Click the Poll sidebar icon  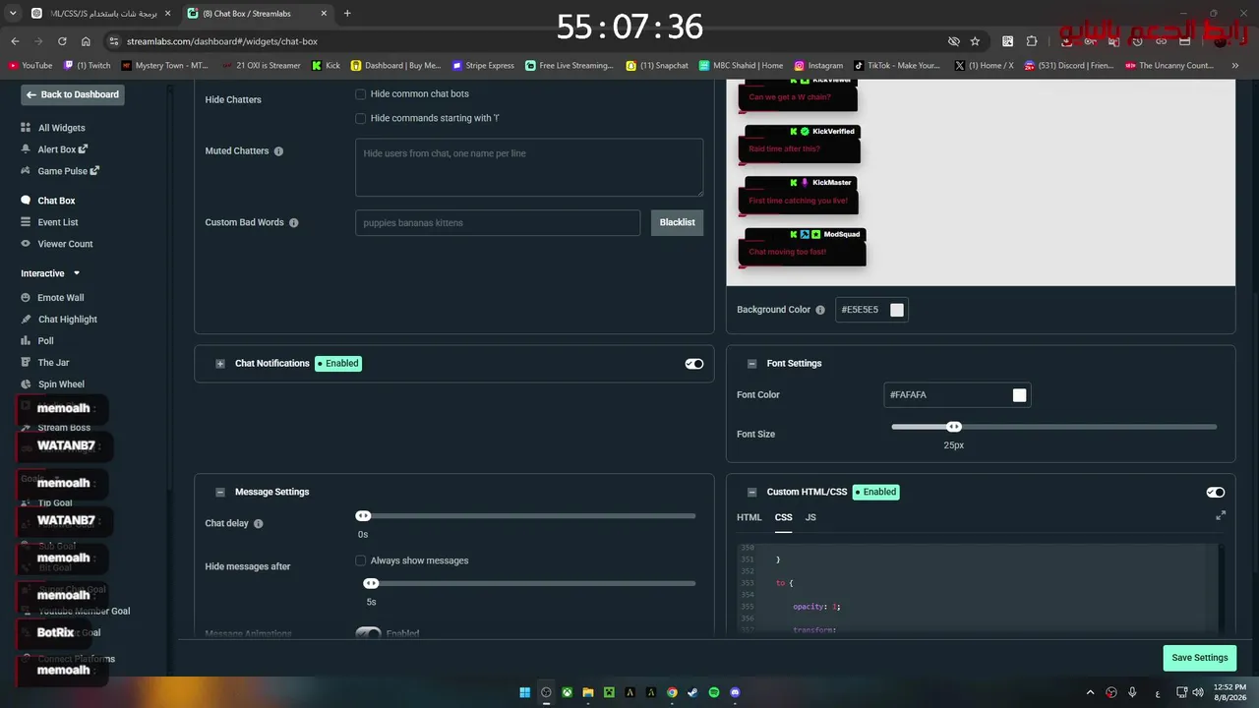tap(26, 341)
